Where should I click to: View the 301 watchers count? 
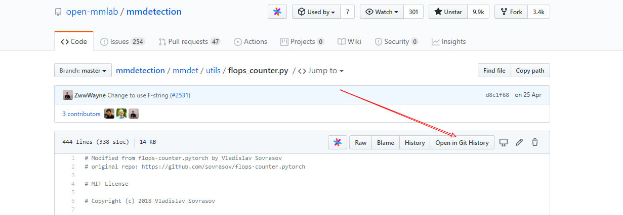[413, 12]
